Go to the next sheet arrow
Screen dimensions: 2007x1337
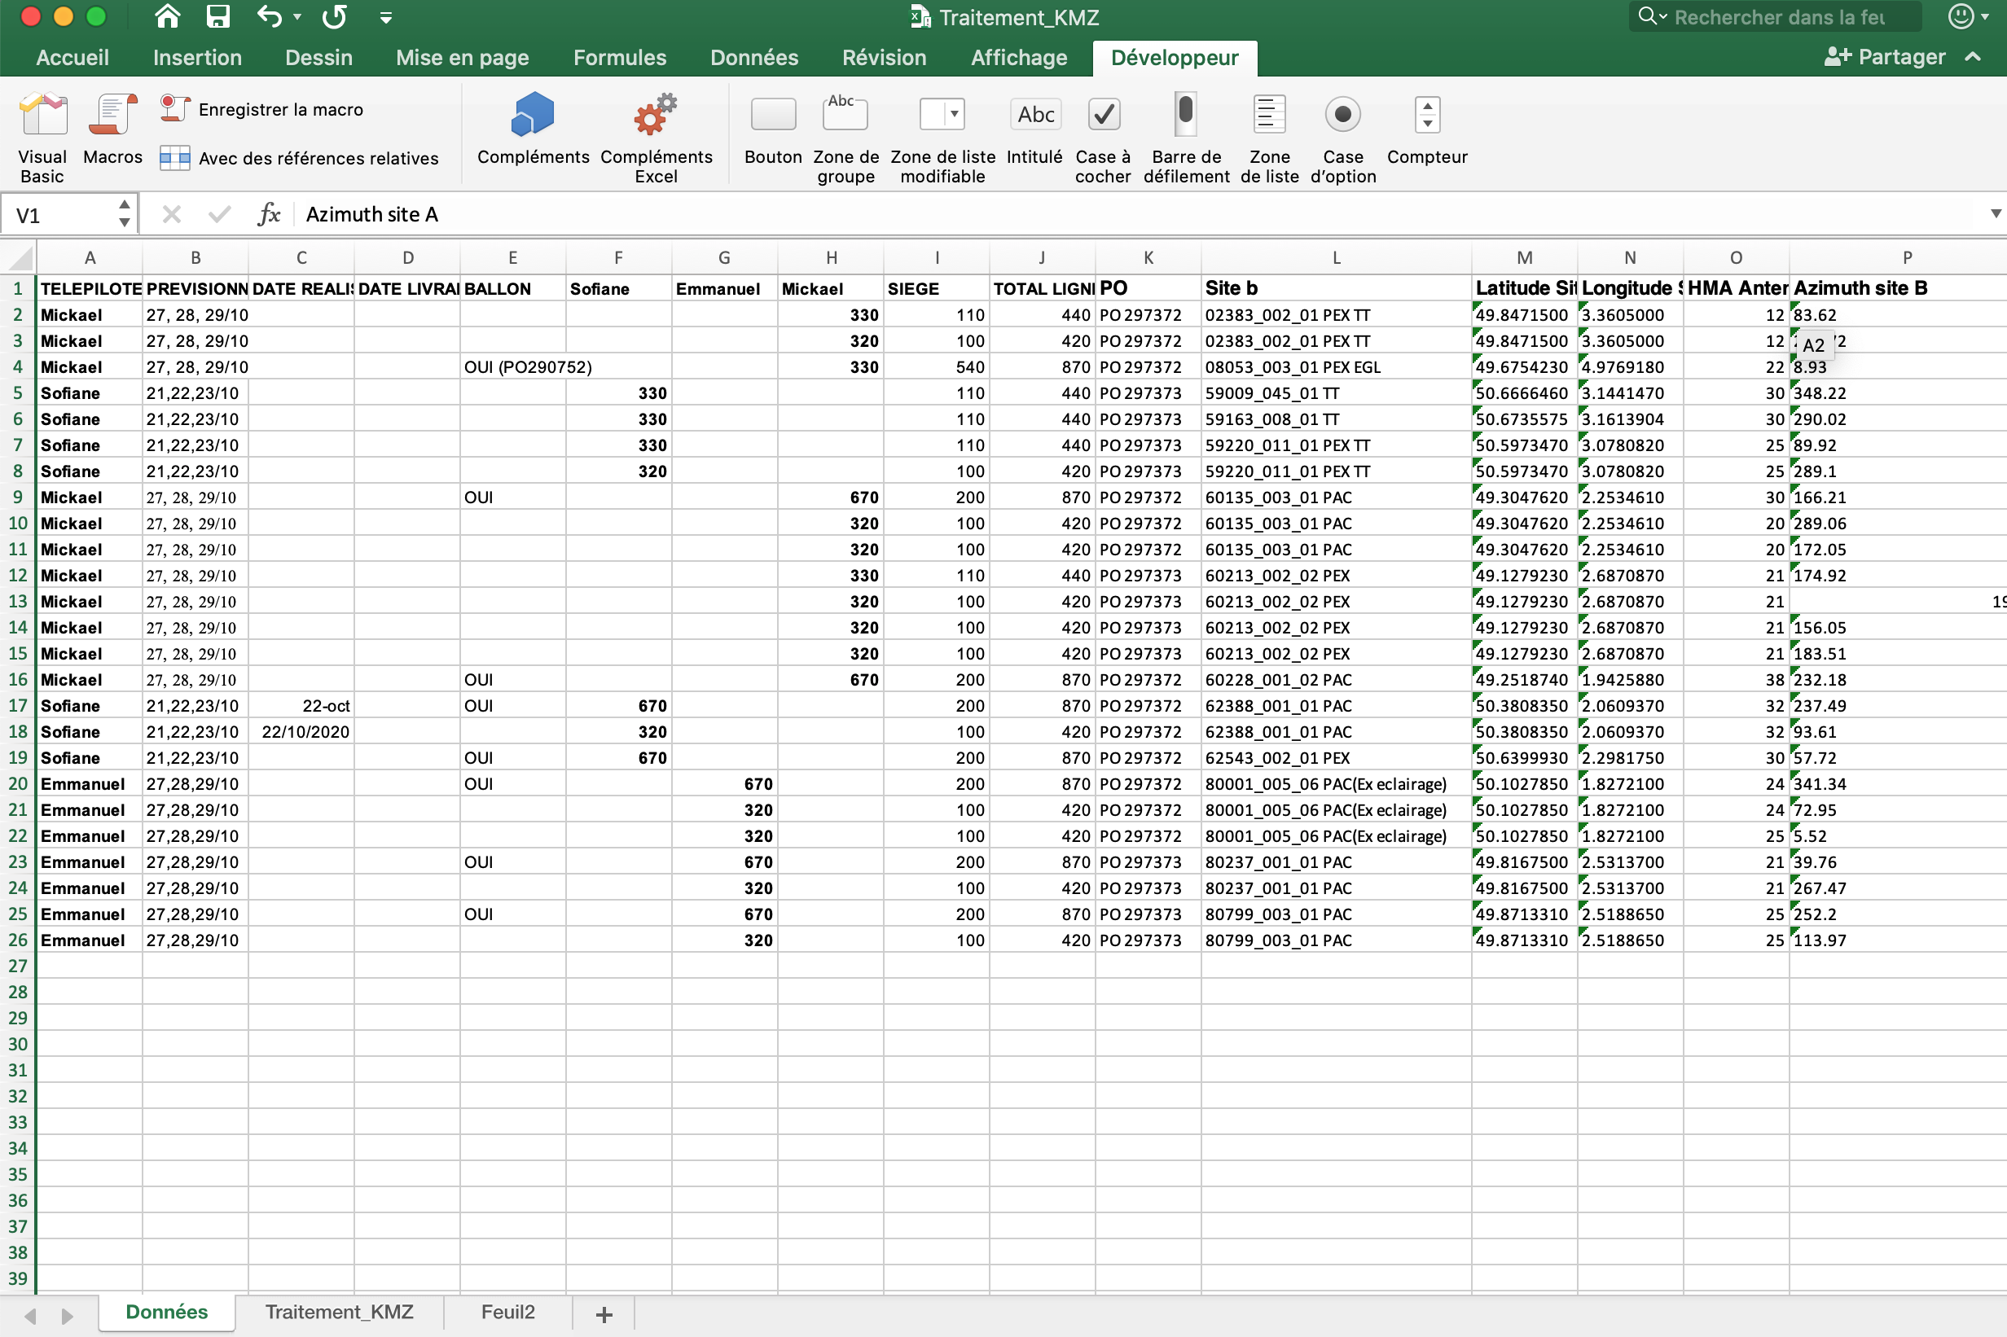67,1315
